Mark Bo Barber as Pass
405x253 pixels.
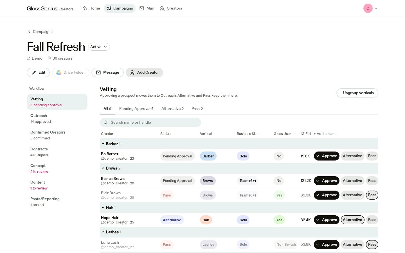(x=372, y=156)
